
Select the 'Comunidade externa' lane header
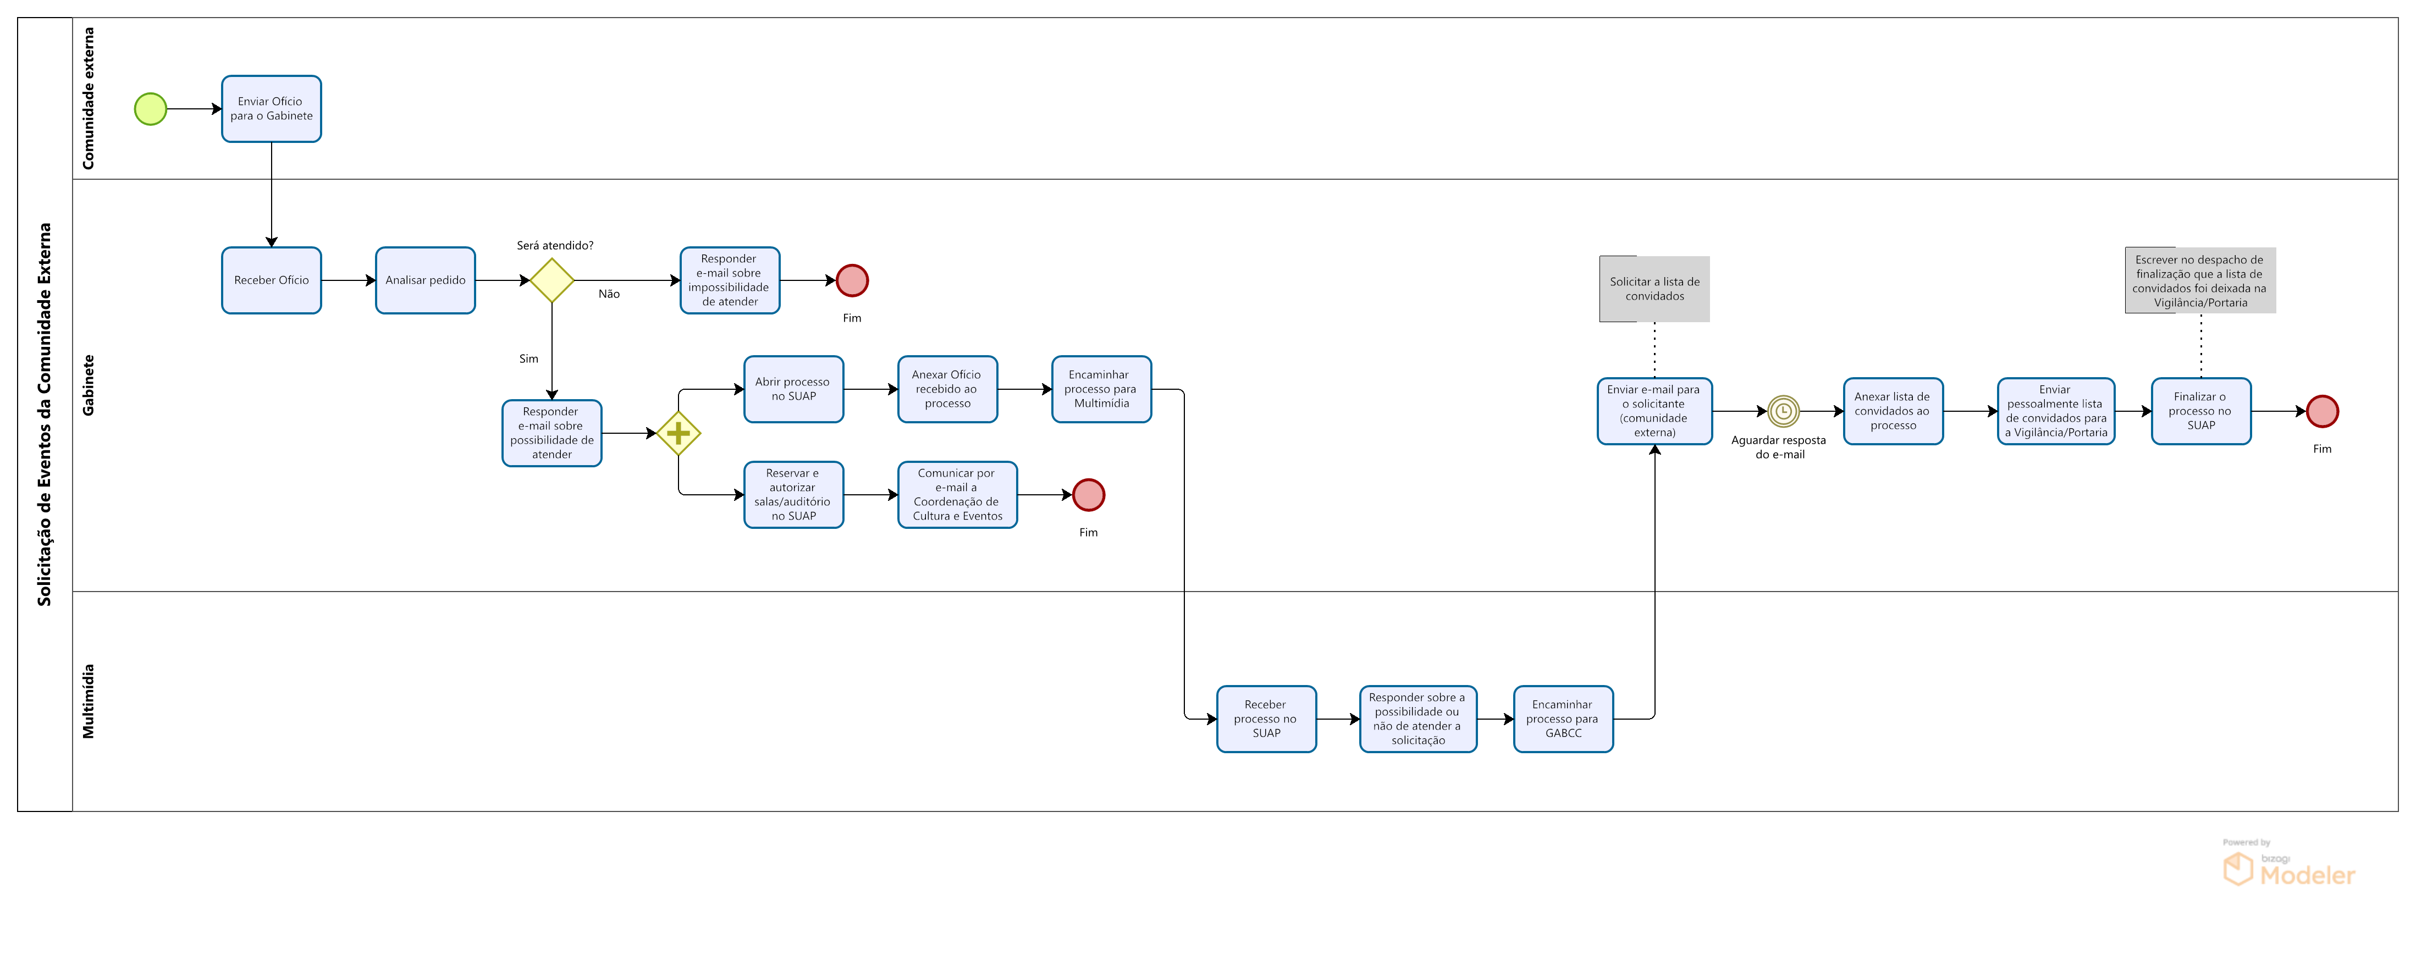tap(89, 98)
